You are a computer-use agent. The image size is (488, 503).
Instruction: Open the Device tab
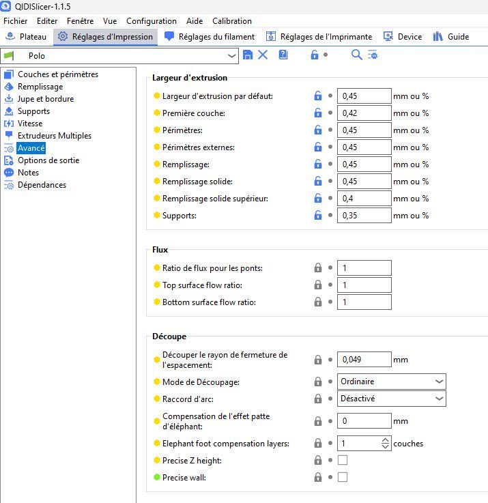pyautogui.click(x=403, y=37)
